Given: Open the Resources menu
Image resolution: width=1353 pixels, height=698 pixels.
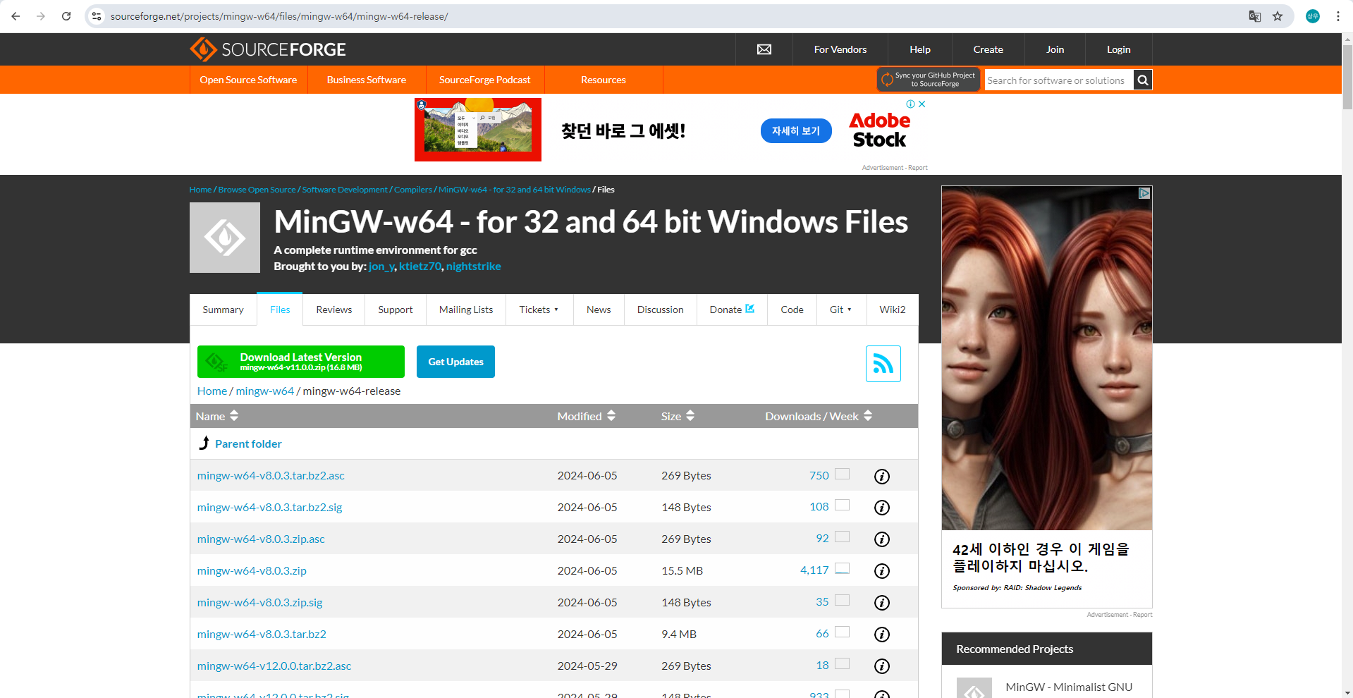Looking at the screenshot, I should [604, 80].
